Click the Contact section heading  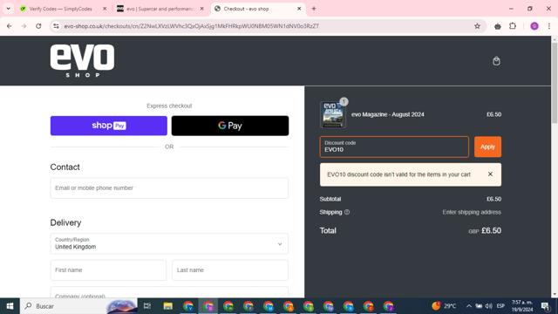point(65,167)
